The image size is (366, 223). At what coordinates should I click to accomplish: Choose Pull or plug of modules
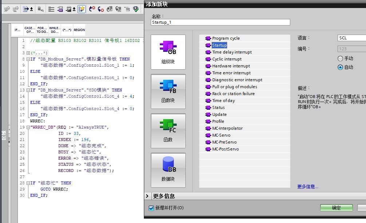(x=245, y=87)
